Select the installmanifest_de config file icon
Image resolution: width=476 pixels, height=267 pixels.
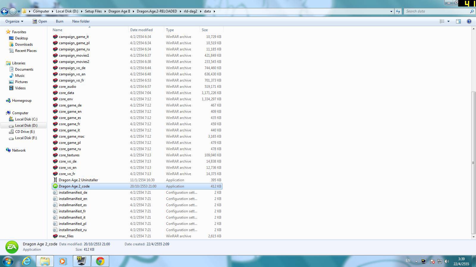[55, 193]
